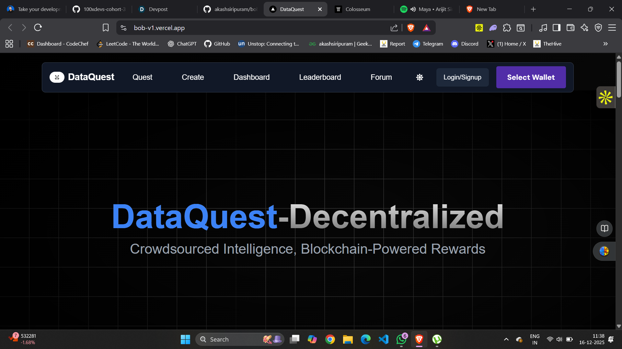Click the Select Wallet button
622x349 pixels.
tap(531, 77)
